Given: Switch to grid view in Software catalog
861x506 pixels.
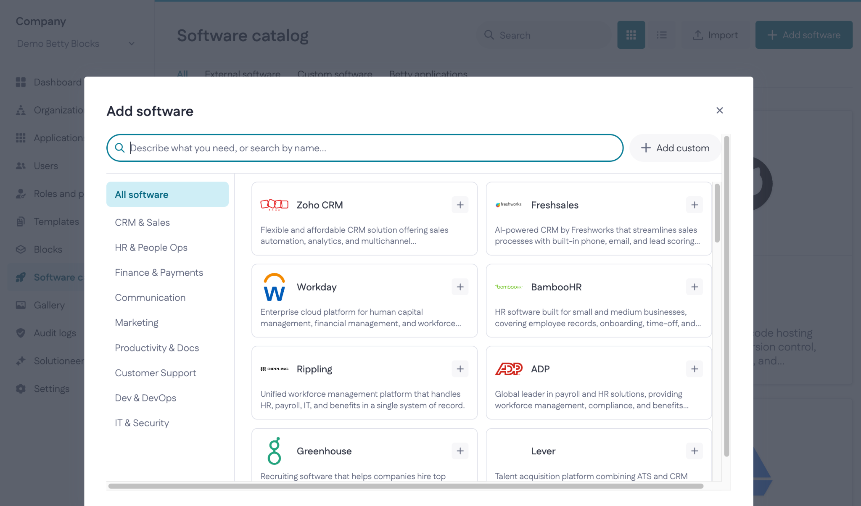Looking at the screenshot, I should coord(631,35).
